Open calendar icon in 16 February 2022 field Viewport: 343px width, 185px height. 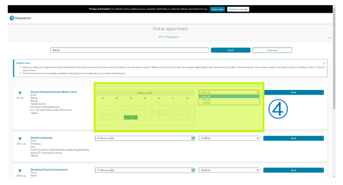click(x=193, y=138)
